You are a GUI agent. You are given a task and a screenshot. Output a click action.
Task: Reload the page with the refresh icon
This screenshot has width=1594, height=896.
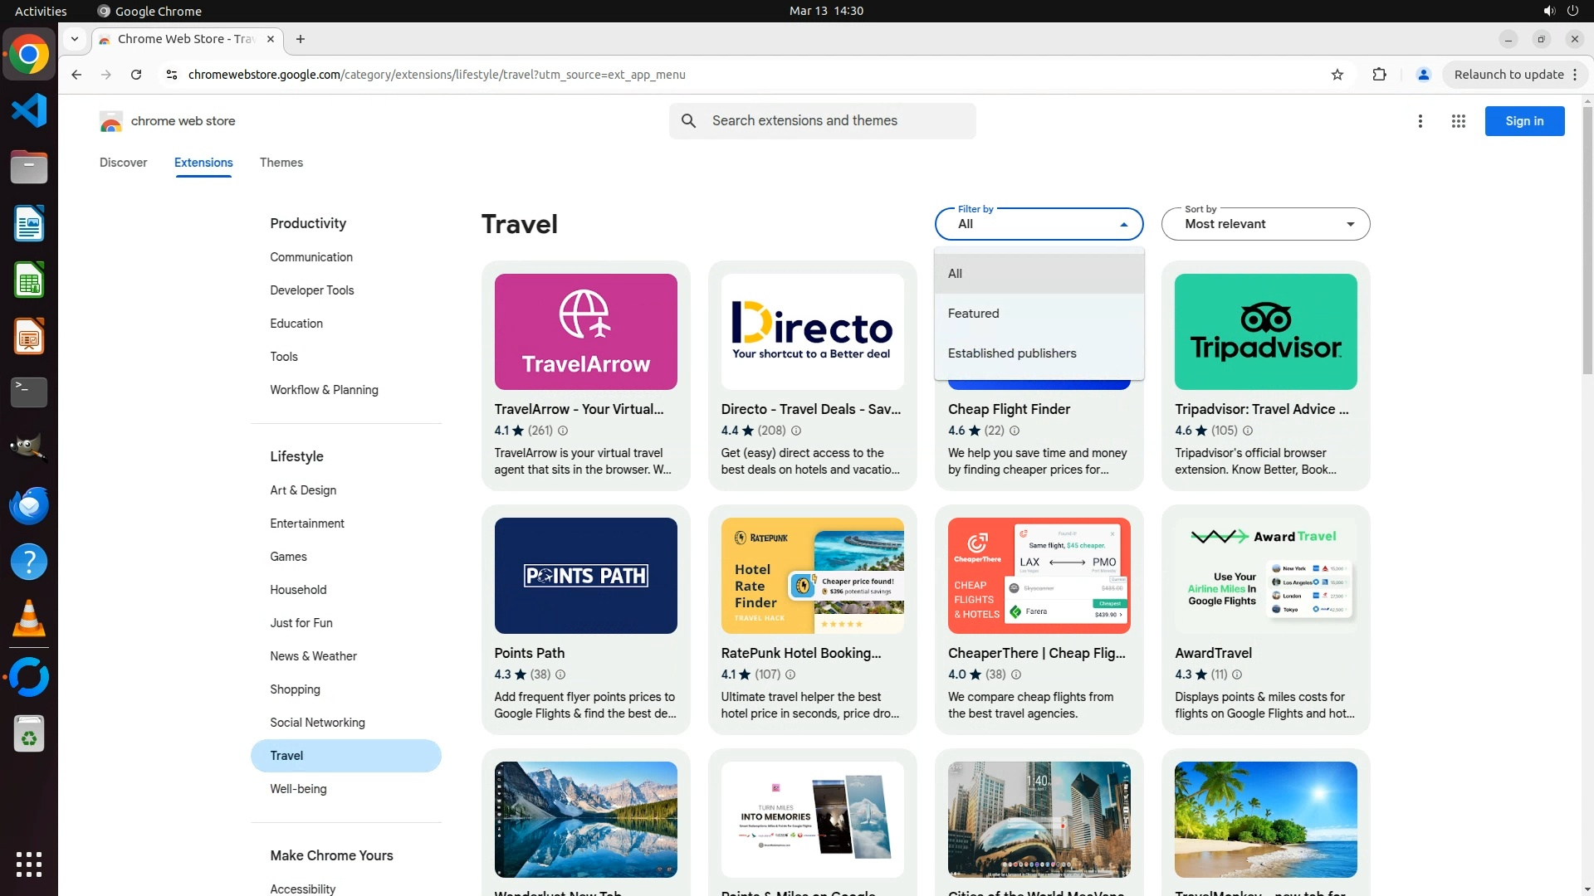[x=136, y=75]
